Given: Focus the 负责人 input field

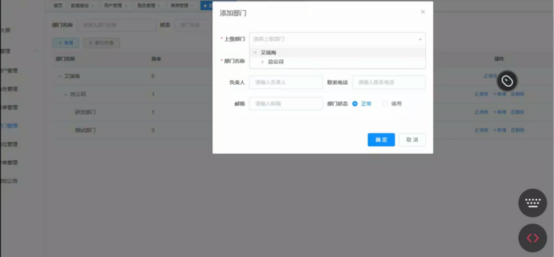Looking at the screenshot, I should click(x=286, y=82).
